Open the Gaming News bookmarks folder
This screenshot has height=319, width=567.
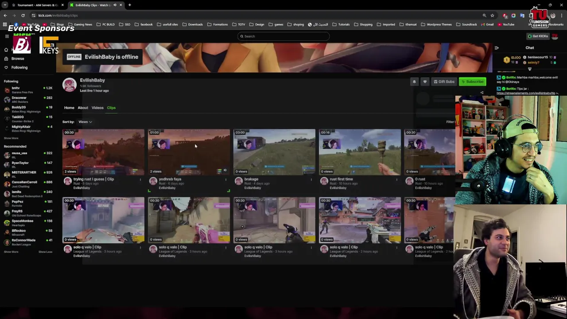80,24
